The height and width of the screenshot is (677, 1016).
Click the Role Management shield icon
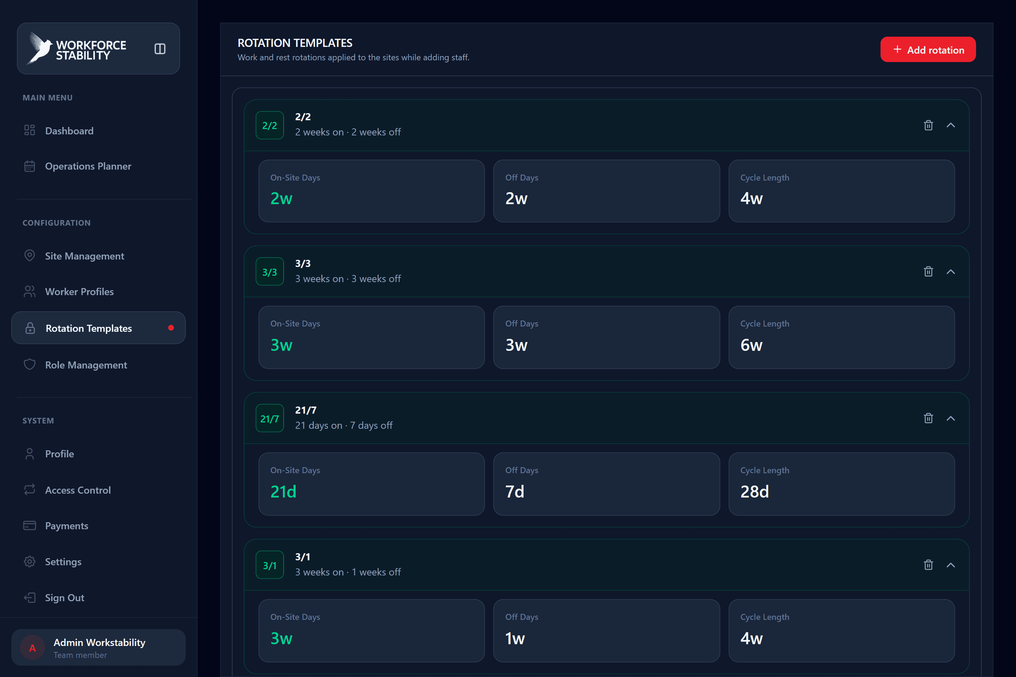click(x=29, y=364)
